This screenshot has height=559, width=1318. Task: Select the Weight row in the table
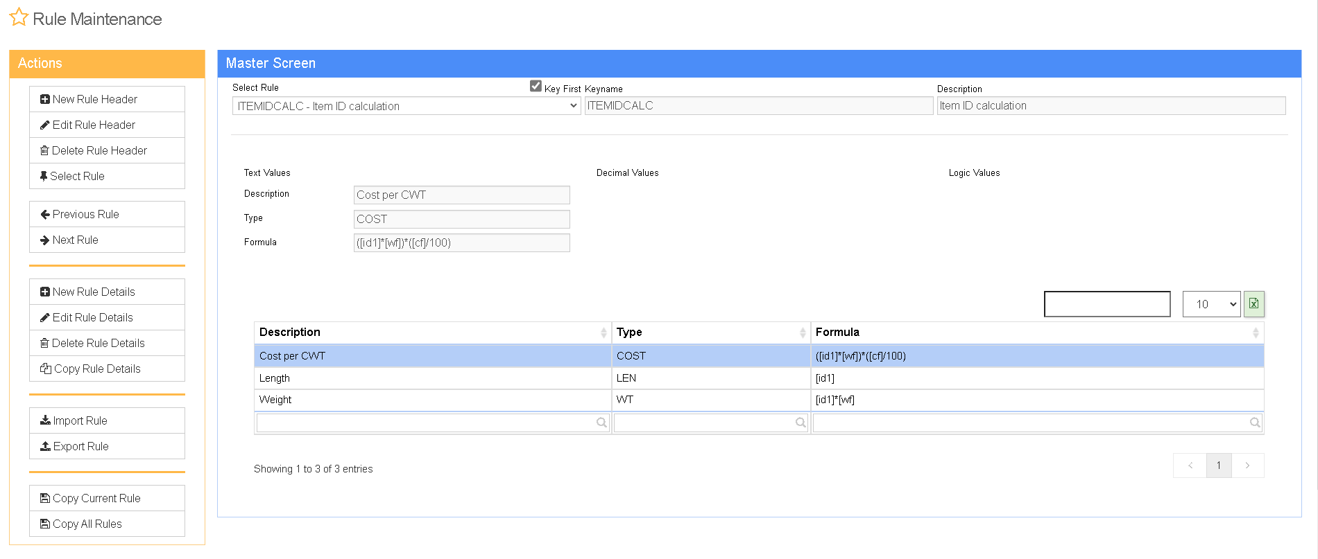[759, 400]
